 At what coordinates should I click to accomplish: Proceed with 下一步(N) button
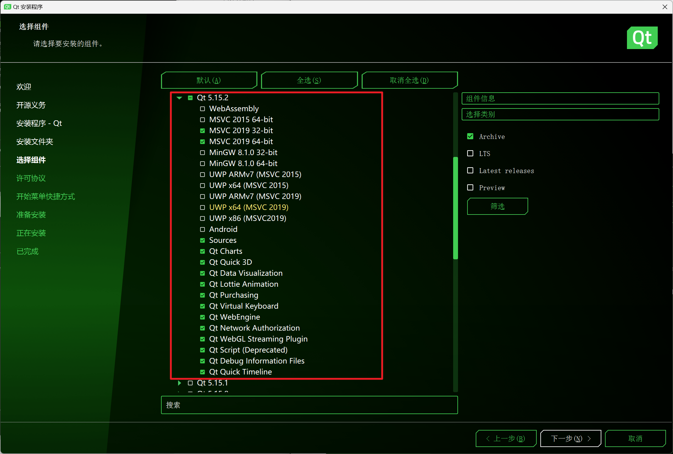(x=571, y=438)
